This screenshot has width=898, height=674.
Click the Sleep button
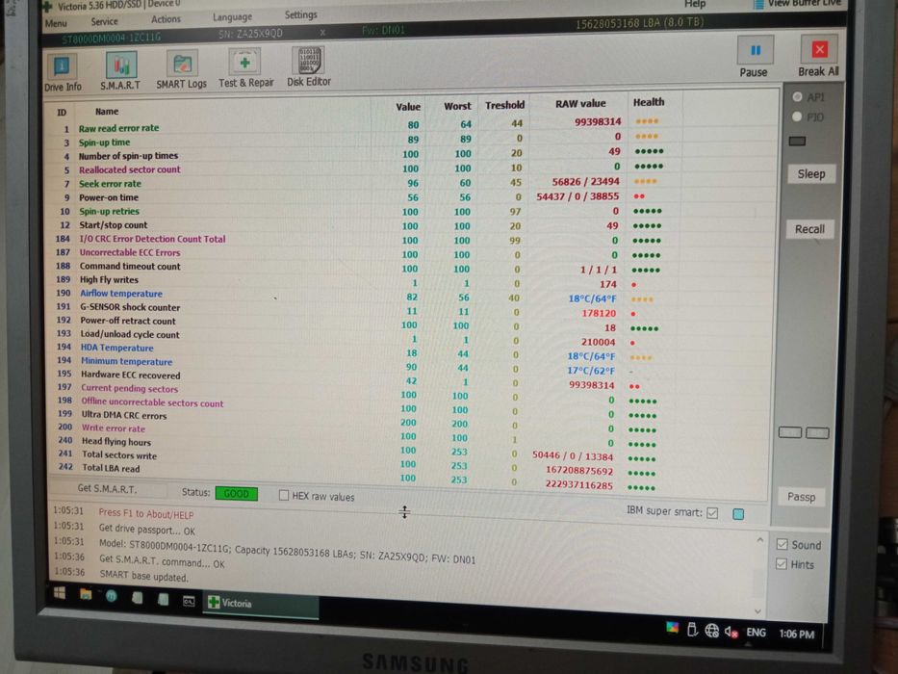point(811,173)
